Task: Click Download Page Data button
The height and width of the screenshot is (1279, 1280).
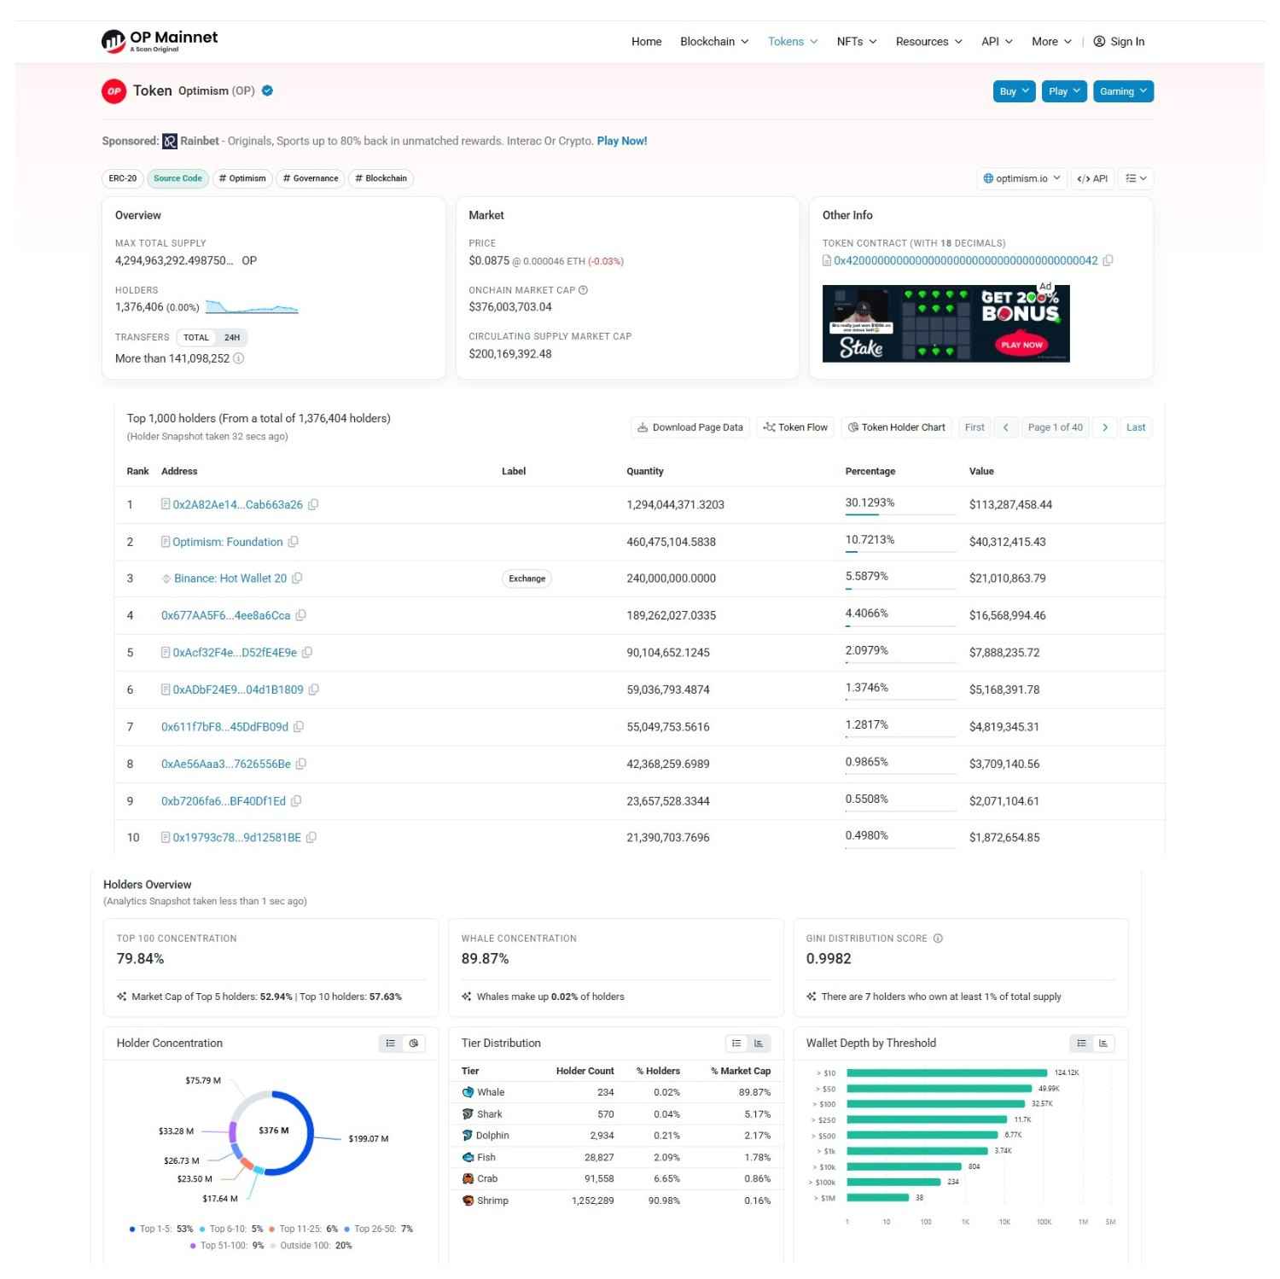Action: pos(690,427)
